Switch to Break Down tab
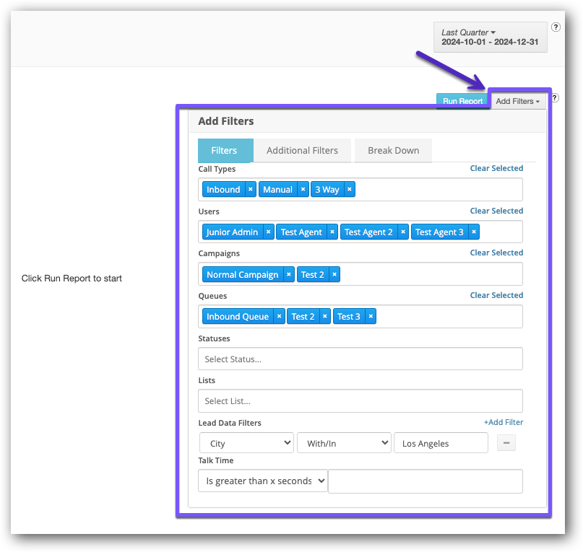This screenshot has width=583, height=552. [394, 150]
